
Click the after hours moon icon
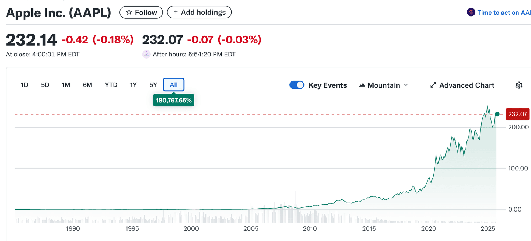(x=146, y=54)
